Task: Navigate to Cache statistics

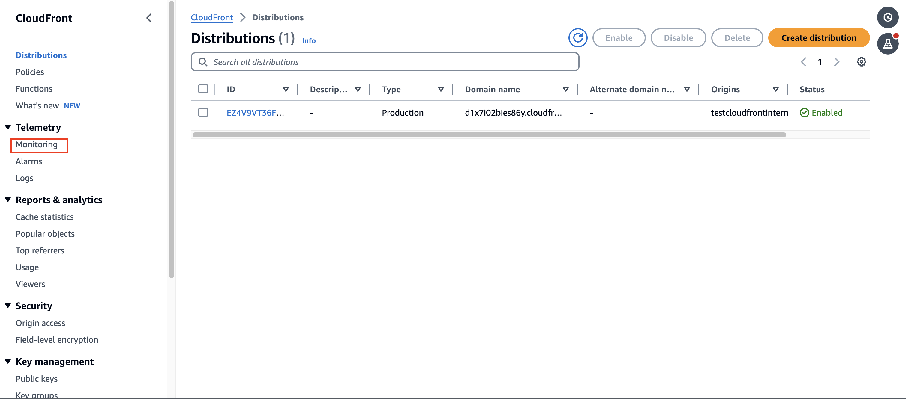Action: [x=44, y=217]
